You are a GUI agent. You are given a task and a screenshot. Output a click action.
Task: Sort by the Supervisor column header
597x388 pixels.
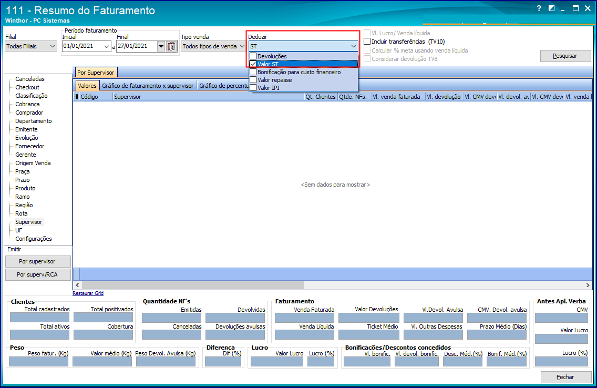(x=208, y=97)
